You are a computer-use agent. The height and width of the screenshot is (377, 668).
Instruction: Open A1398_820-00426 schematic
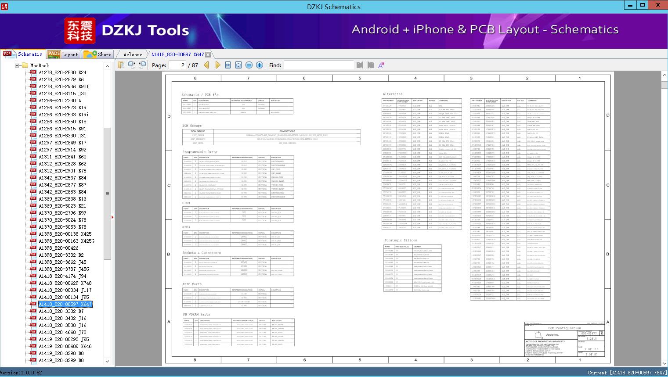point(58,248)
